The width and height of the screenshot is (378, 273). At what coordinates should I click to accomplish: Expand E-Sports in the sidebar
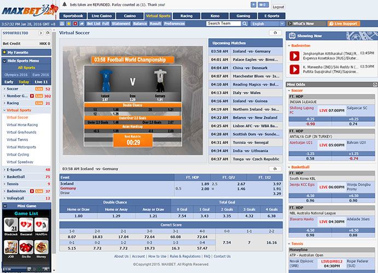coord(4,170)
